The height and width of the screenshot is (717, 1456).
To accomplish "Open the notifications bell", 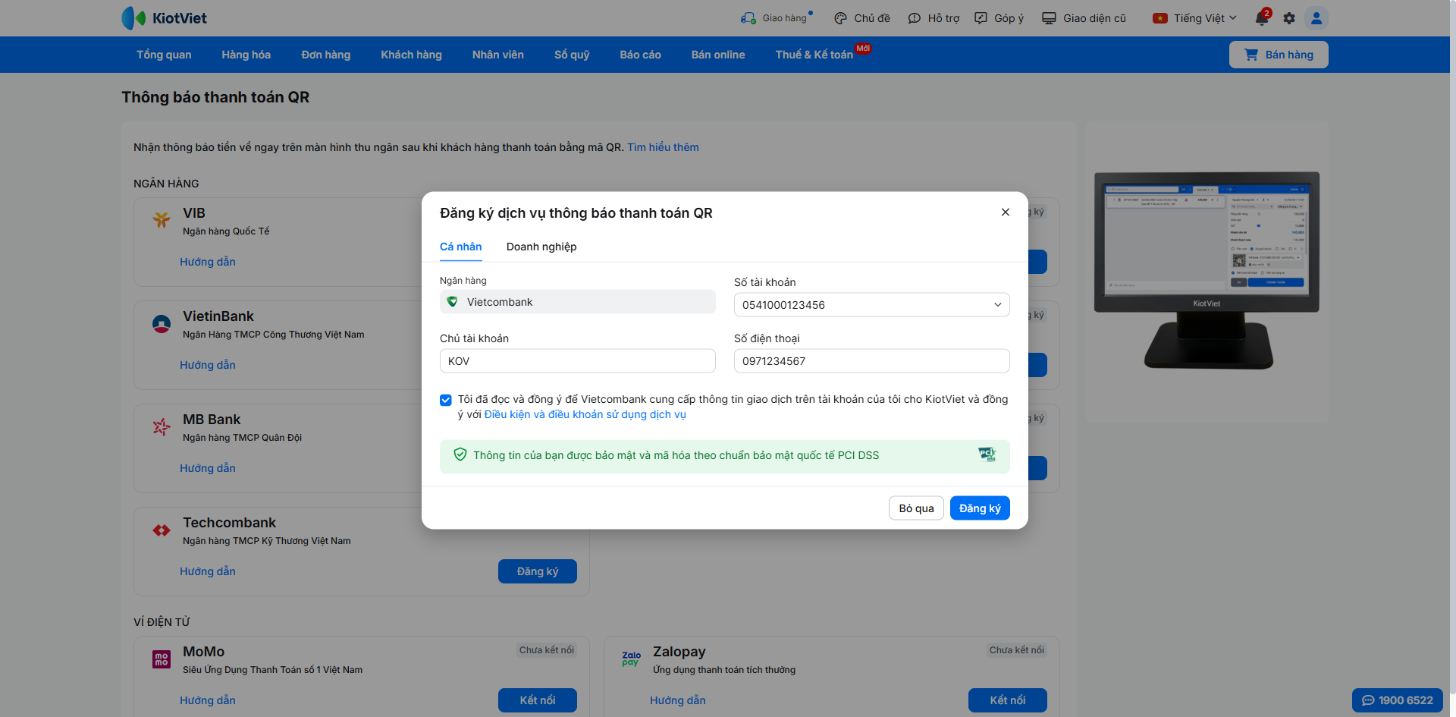I will click(x=1262, y=18).
